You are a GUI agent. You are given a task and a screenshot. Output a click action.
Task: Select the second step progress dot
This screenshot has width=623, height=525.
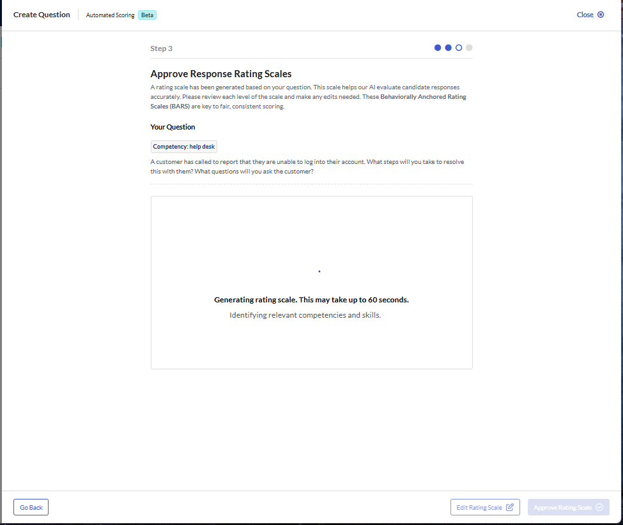[448, 48]
